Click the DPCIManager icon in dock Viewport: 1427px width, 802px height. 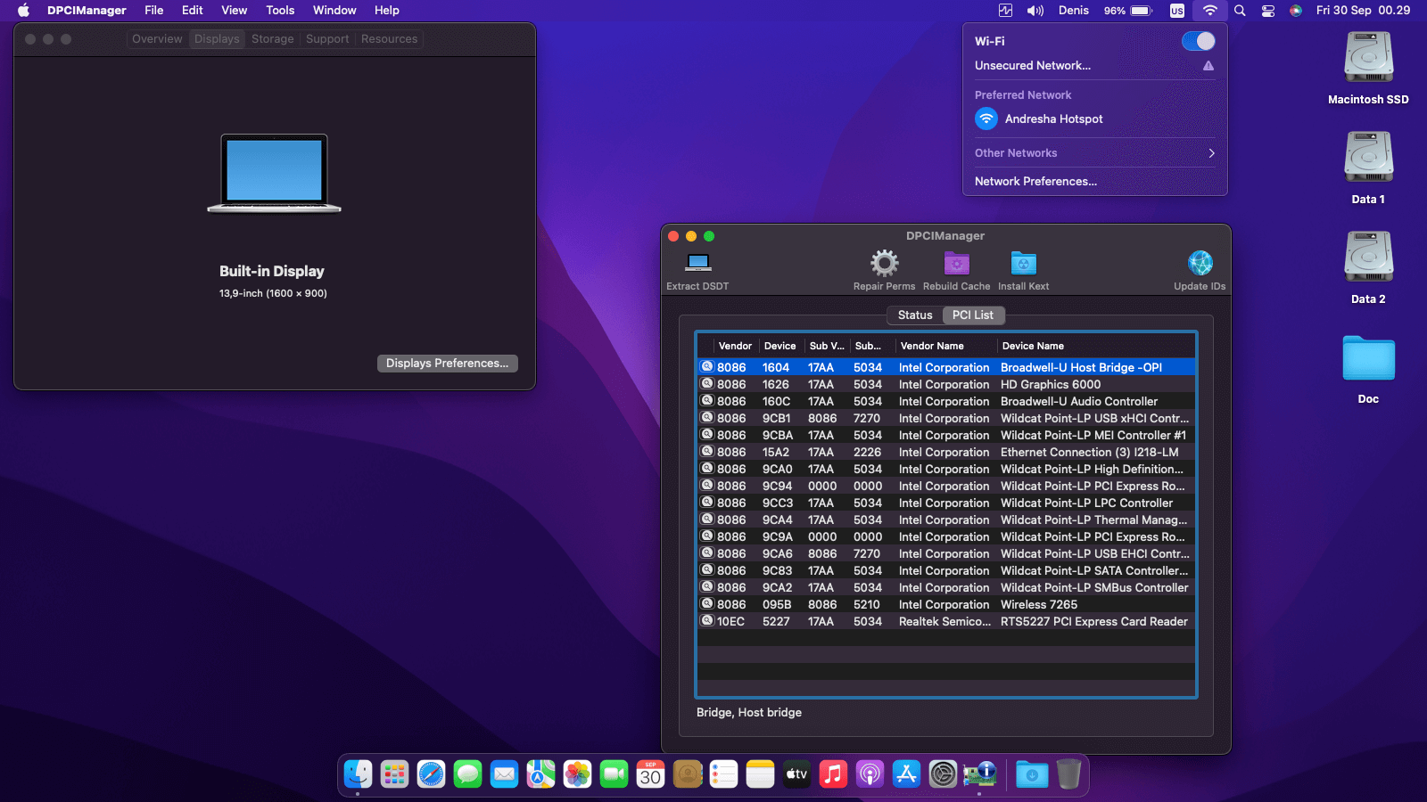pos(979,774)
